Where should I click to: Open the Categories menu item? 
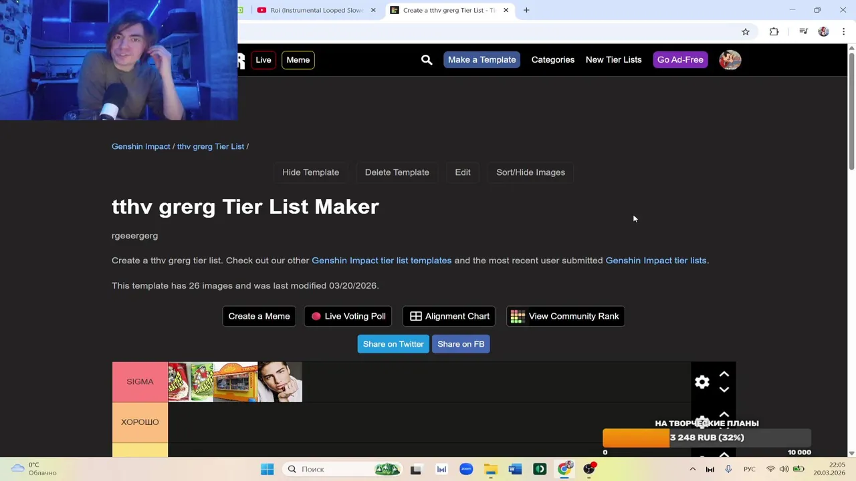coord(553,60)
